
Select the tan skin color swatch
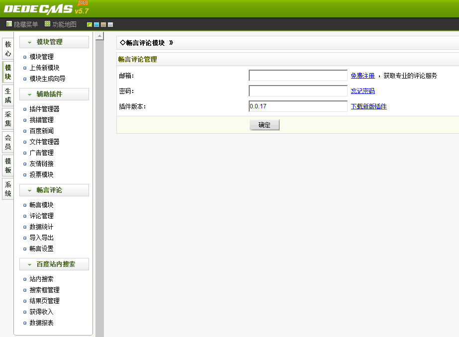[103, 24]
